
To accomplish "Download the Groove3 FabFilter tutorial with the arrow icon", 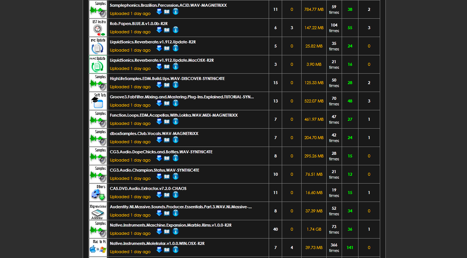I will (159, 103).
